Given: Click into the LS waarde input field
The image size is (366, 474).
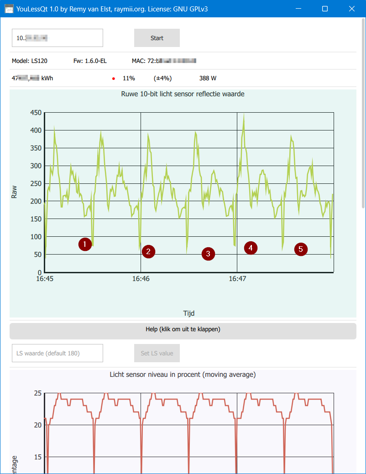Looking at the screenshot, I should point(57,353).
